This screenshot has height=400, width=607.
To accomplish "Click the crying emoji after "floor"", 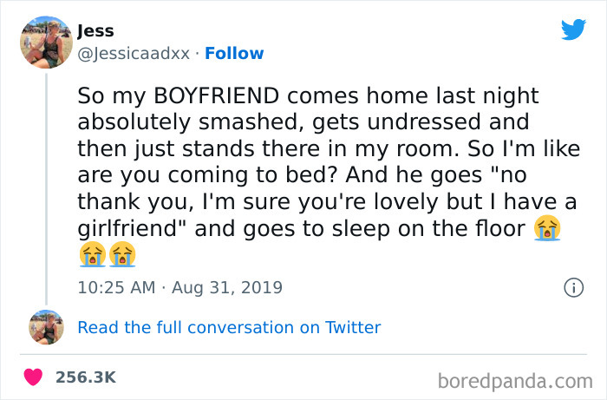I will [x=546, y=230].
